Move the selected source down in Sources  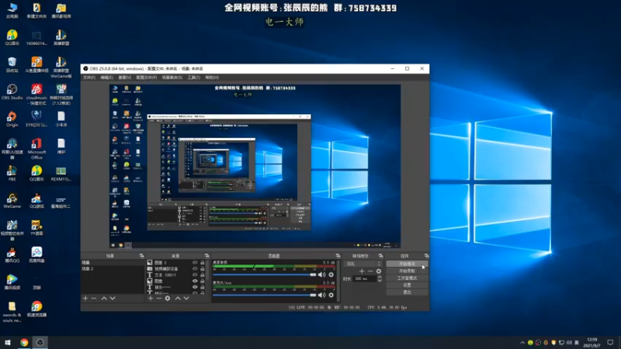point(186,299)
